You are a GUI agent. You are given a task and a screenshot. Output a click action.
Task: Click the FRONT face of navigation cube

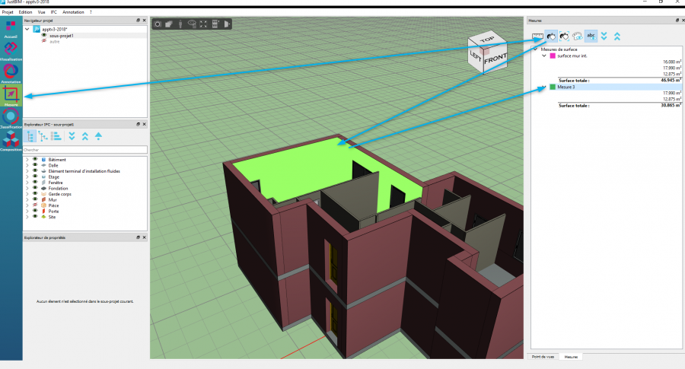(x=495, y=59)
